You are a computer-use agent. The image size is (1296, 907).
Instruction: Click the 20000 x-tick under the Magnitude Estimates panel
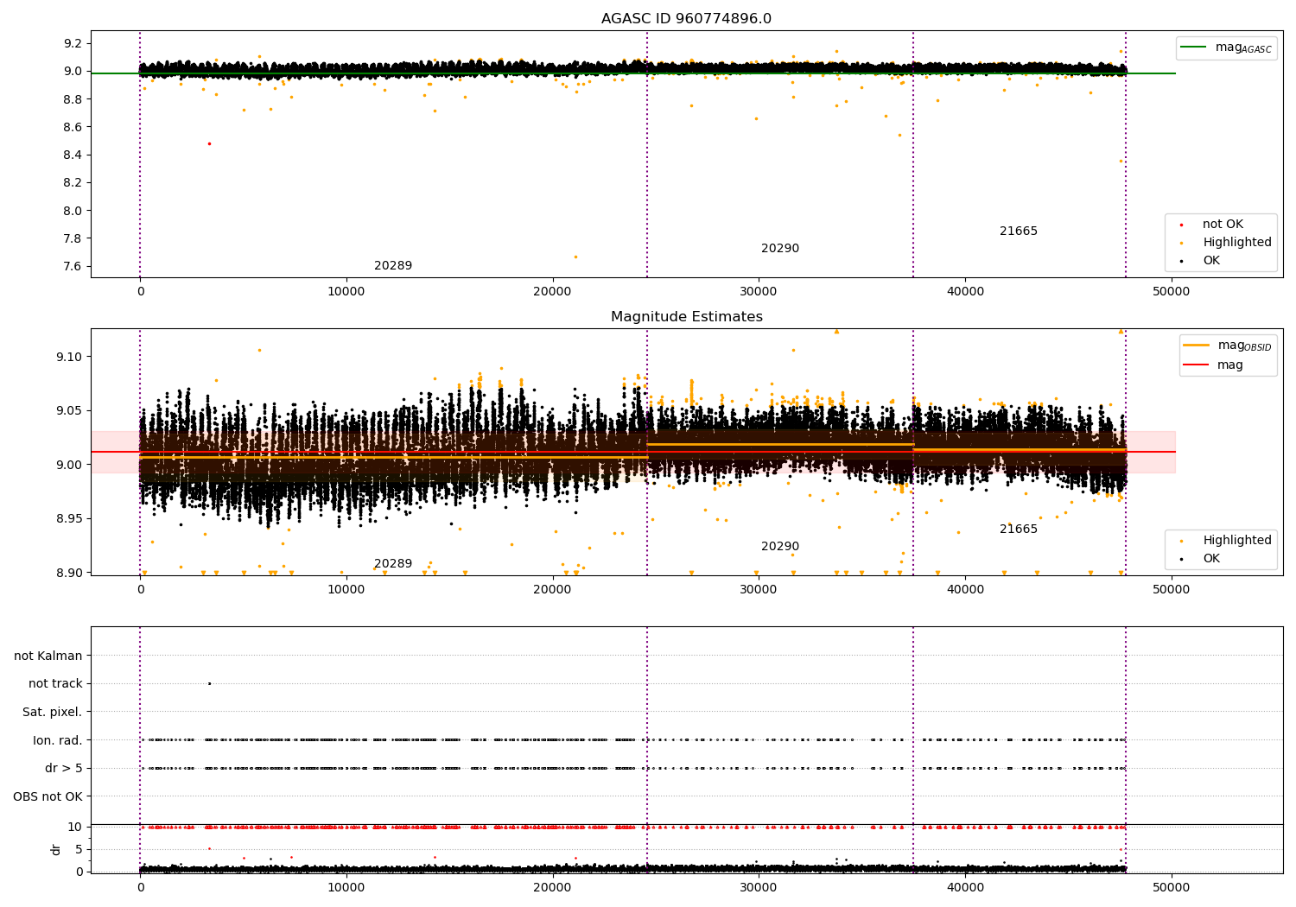[x=552, y=590]
